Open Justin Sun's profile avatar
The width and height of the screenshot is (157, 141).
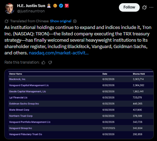tap(10, 8)
